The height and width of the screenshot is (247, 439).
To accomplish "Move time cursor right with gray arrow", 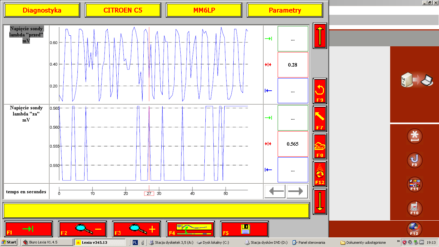I will [297, 192].
